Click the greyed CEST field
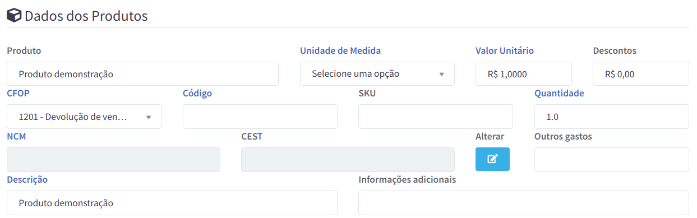 tap(348, 160)
